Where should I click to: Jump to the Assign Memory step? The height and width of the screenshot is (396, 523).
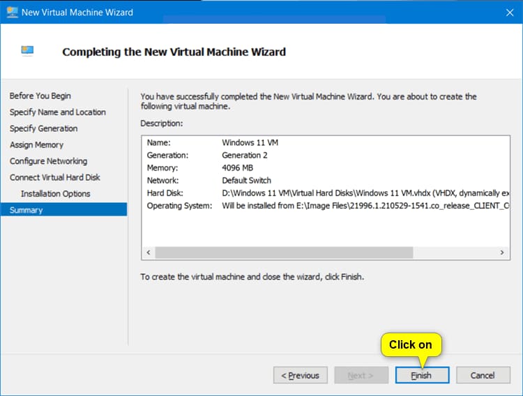coord(37,145)
